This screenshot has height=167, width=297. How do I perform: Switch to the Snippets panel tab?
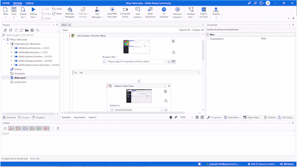pos(38,117)
